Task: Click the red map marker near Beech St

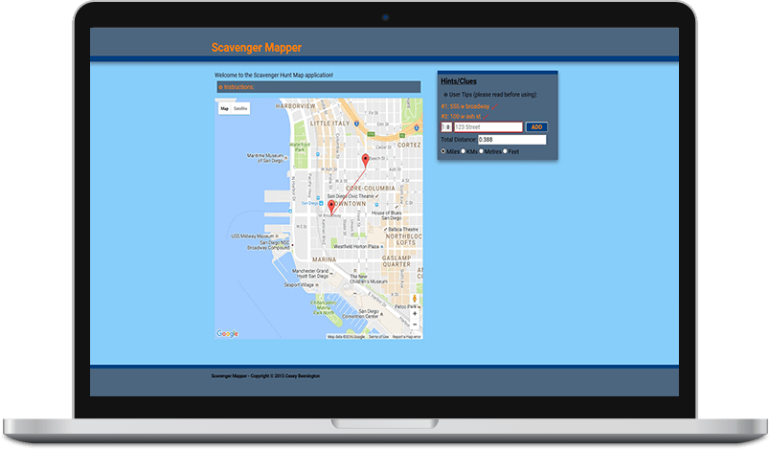Action: click(365, 160)
